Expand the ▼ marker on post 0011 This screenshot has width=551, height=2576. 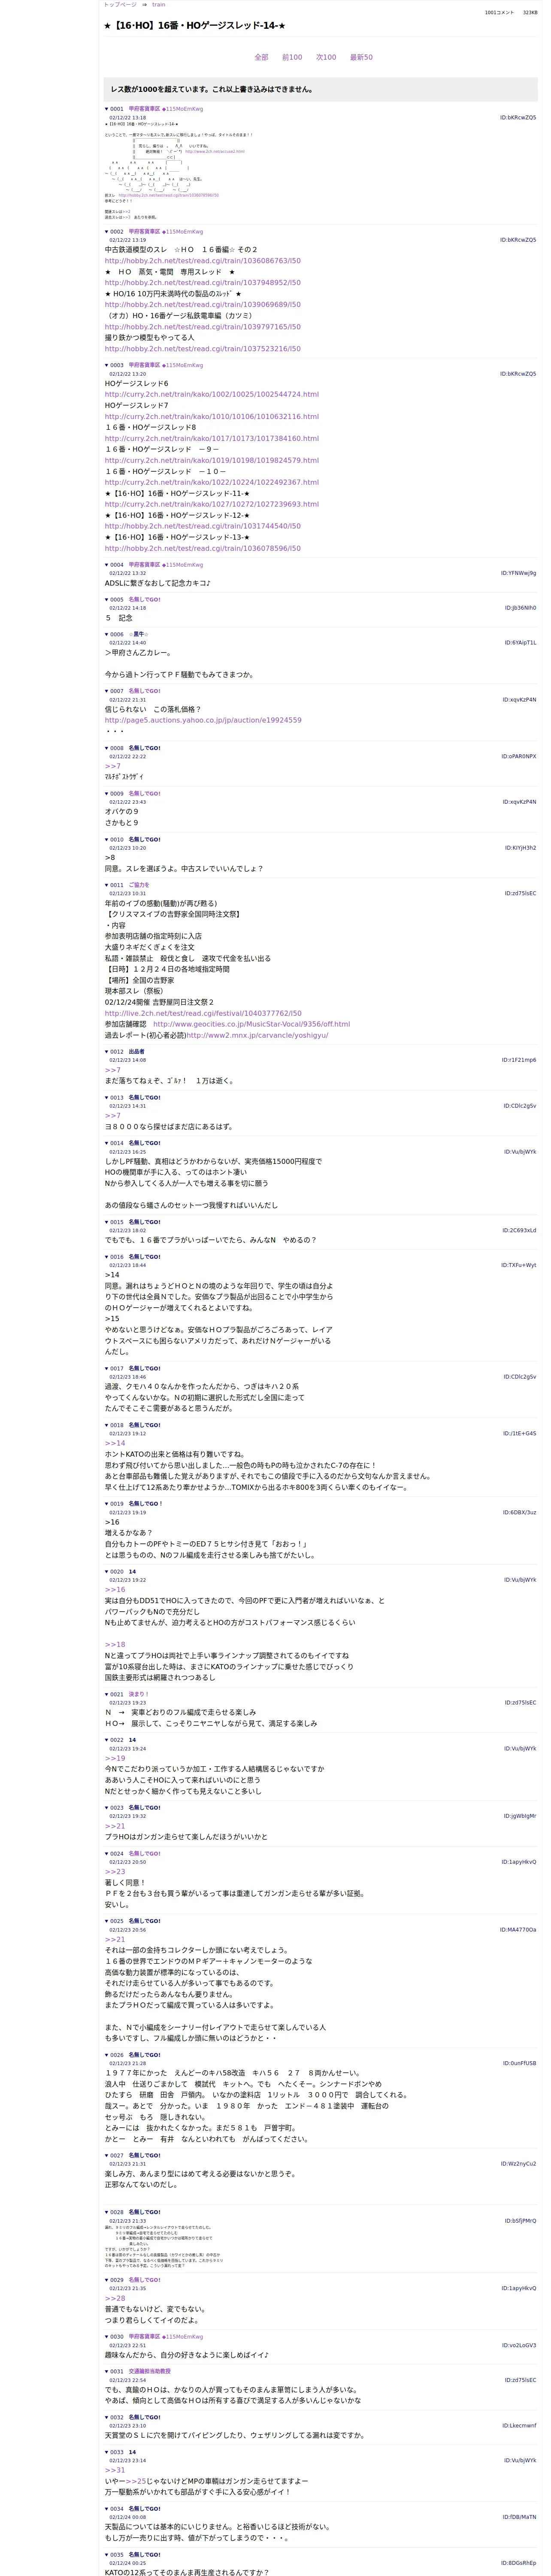pyautogui.click(x=107, y=885)
